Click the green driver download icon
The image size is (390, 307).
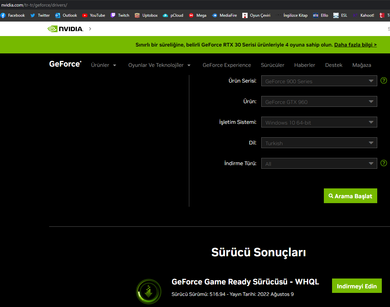point(149,291)
